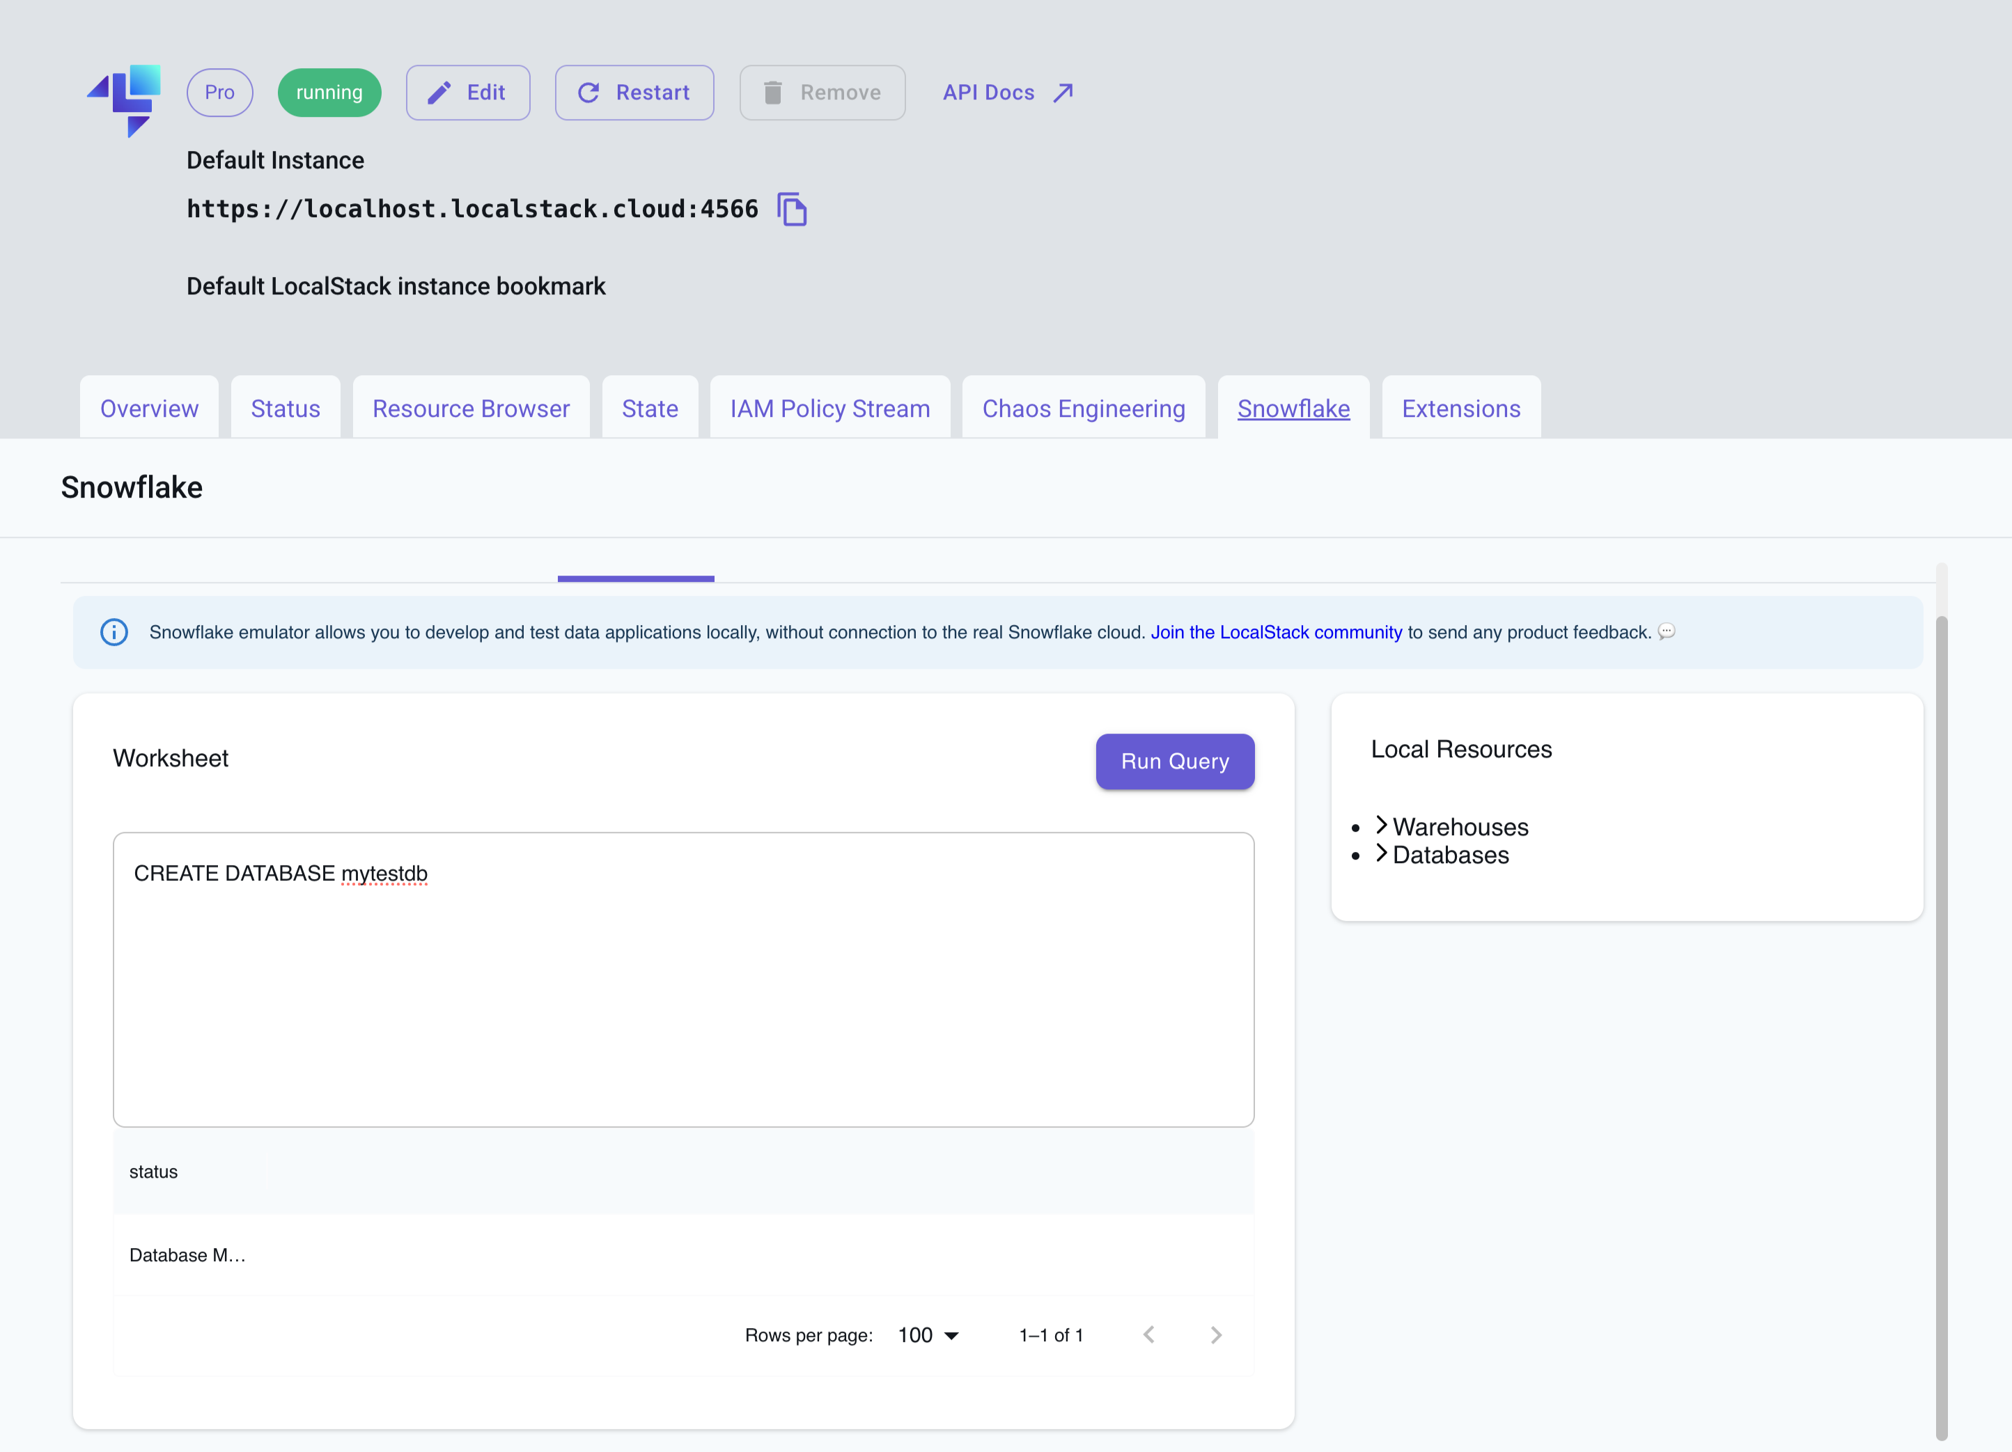The image size is (2012, 1452).
Task: Expand the Databases tree node
Action: (1381, 853)
